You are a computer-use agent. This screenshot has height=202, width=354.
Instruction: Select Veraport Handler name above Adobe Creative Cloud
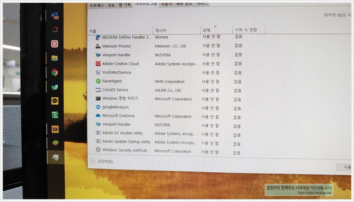coord(116,55)
